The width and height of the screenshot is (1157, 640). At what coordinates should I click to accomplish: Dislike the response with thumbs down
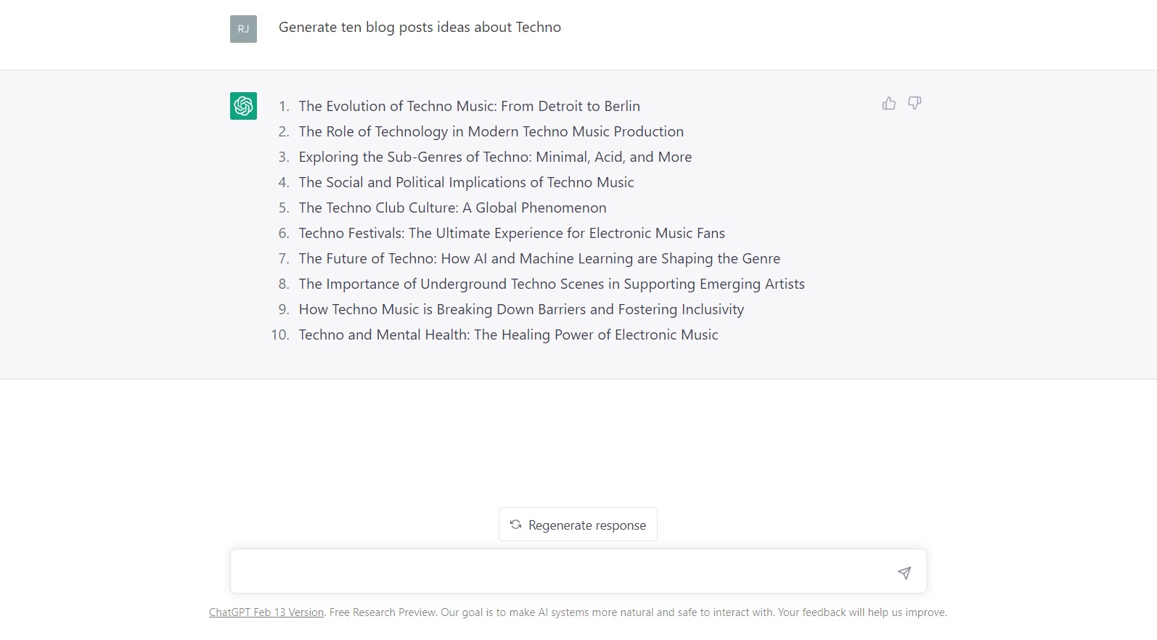tap(915, 103)
